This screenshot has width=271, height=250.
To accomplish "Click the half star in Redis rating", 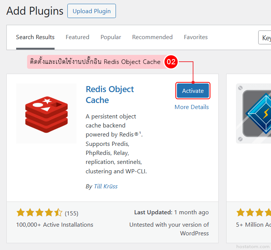I will pyautogui.click(x=58, y=213).
